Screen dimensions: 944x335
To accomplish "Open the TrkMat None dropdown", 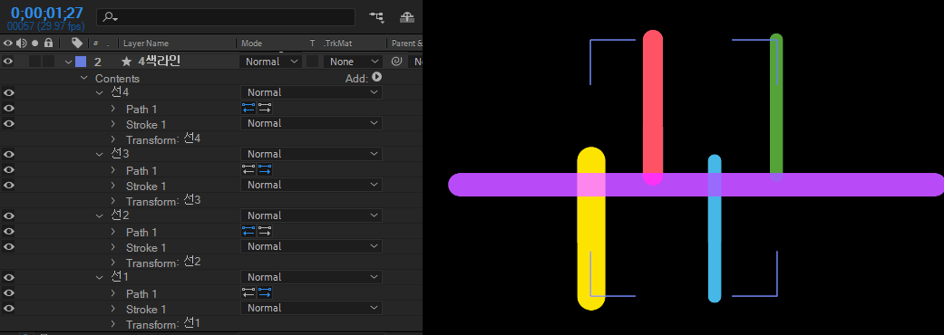I will click(353, 62).
